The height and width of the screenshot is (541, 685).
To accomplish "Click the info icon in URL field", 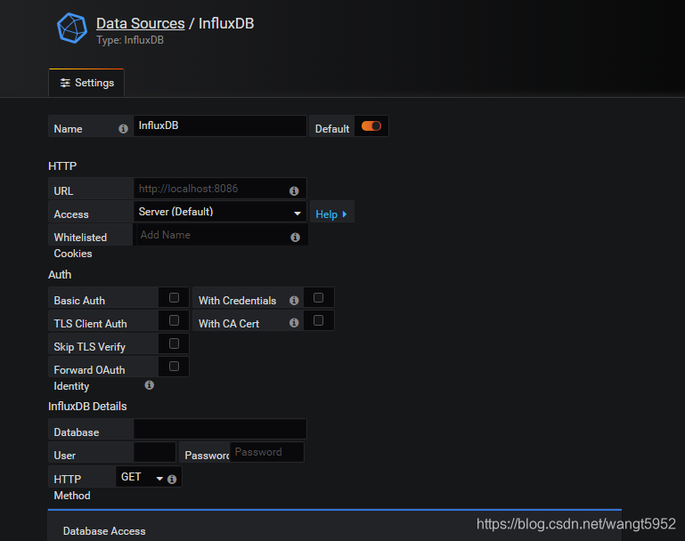I will pos(294,190).
